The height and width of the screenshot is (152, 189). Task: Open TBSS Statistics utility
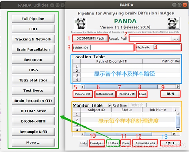click(x=33, y=80)
